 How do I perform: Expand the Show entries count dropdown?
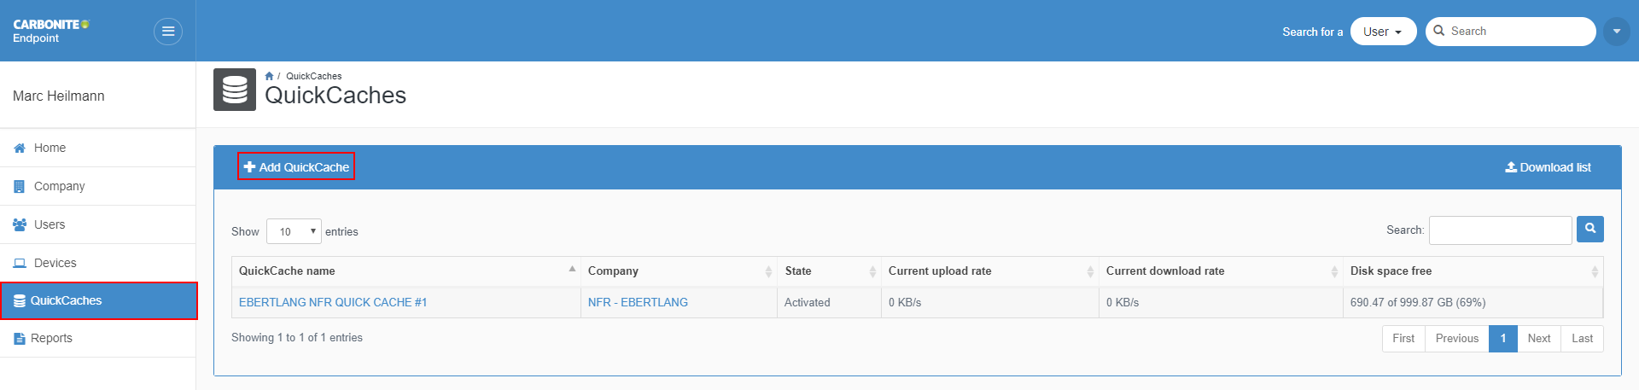[x=294, y=231]
